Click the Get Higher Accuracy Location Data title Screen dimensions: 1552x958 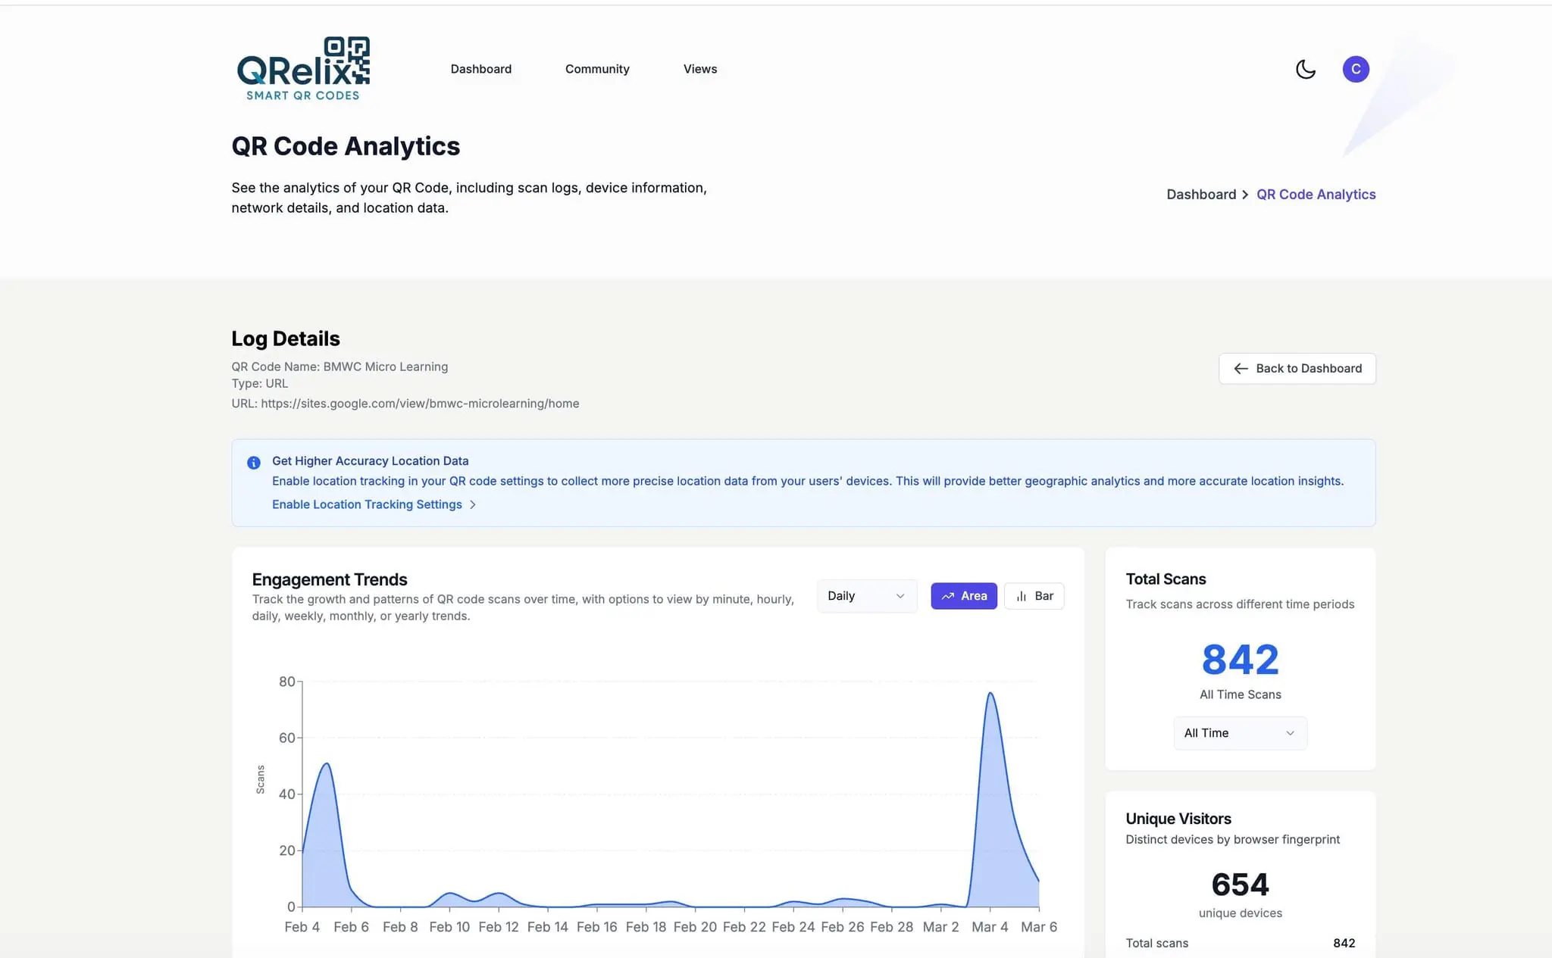click(x=370, y=460)
